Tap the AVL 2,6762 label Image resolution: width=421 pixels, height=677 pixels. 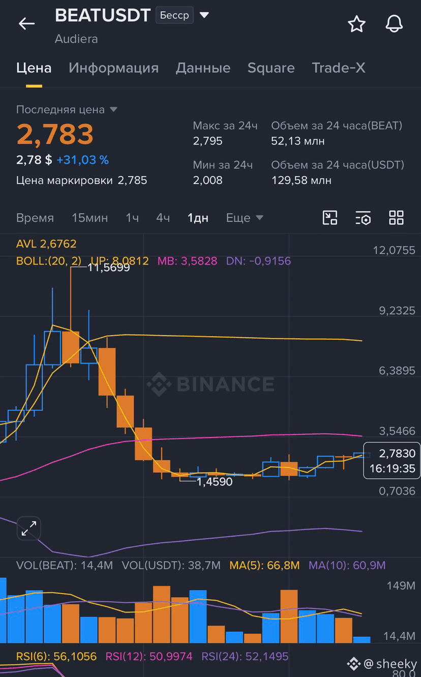click(46, 244)
